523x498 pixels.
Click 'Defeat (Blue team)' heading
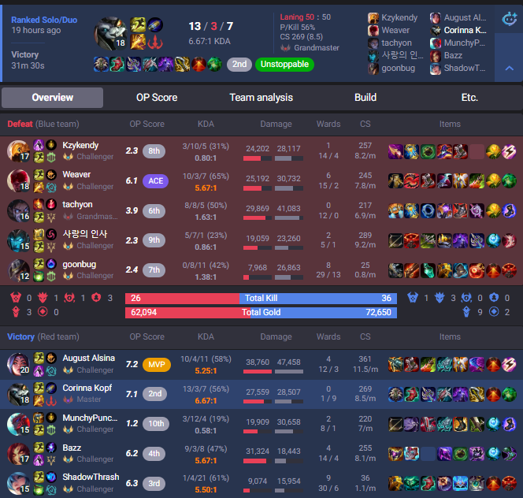[43, 124]
